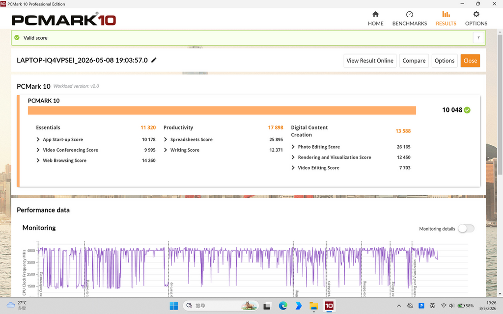
Task: Open File Explorer from taskbar
Action: [x=313, y=306]
